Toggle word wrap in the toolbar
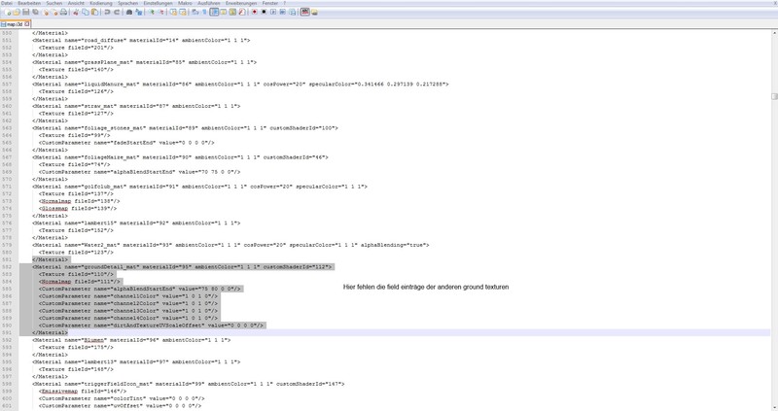 (x=195, y=12)
